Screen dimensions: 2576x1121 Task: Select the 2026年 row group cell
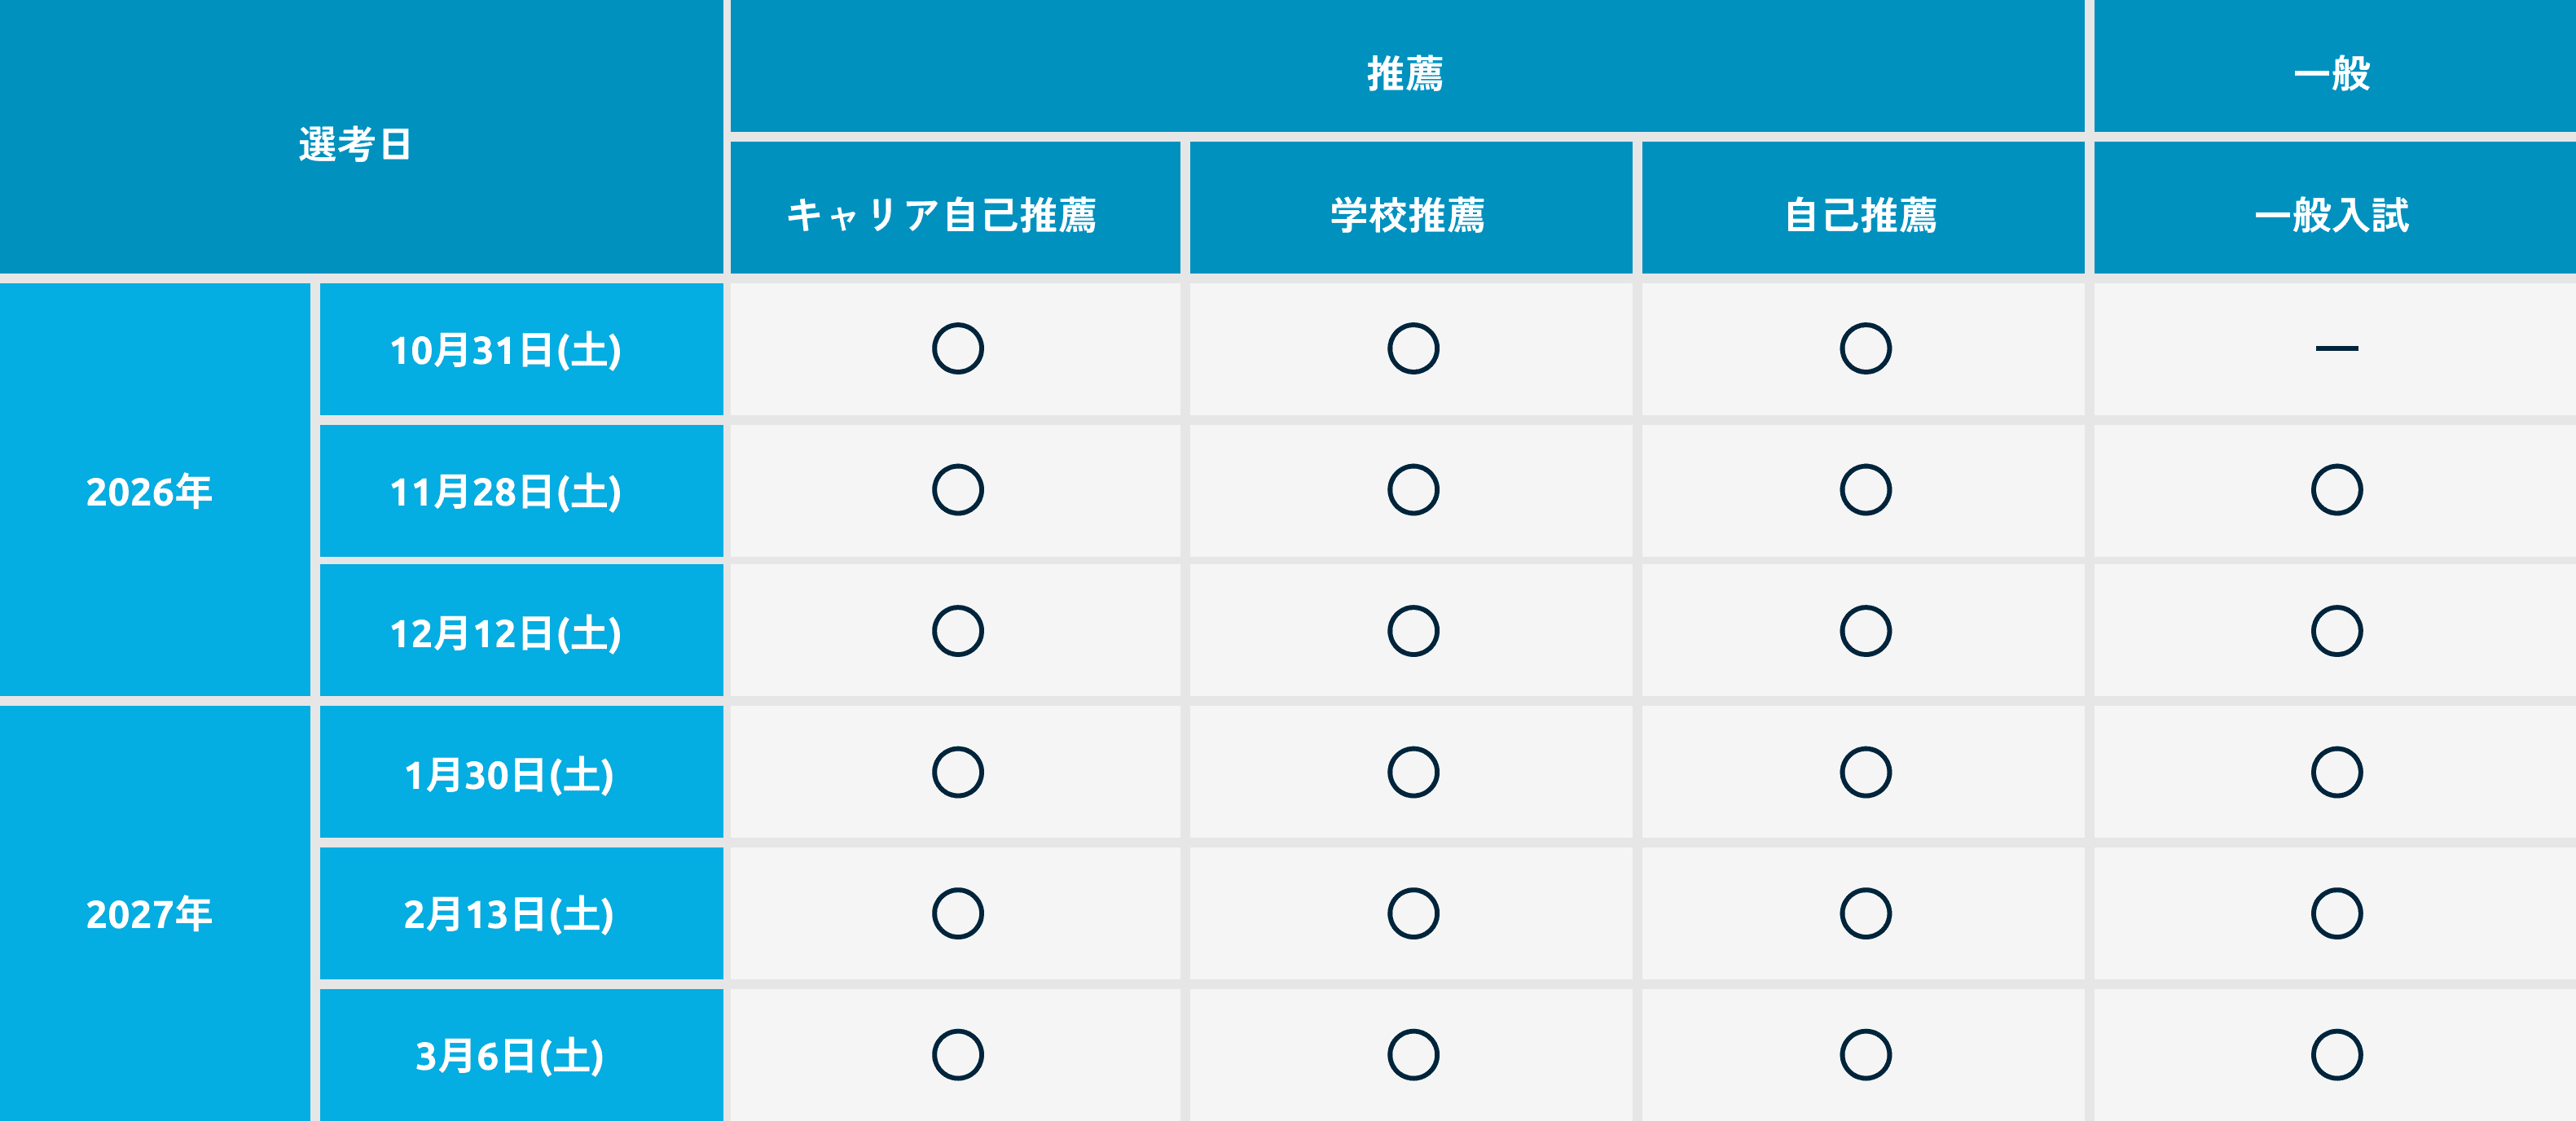150,491
